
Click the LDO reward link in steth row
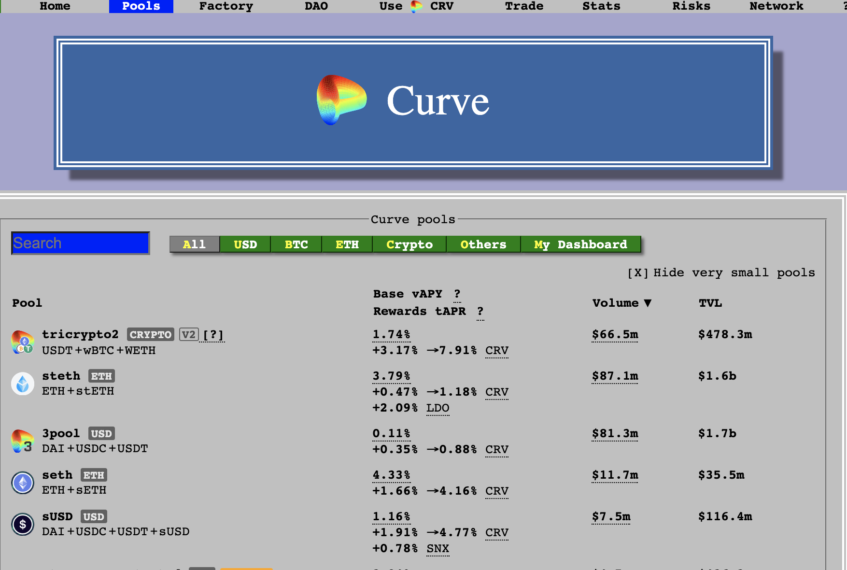coord(438,408)
